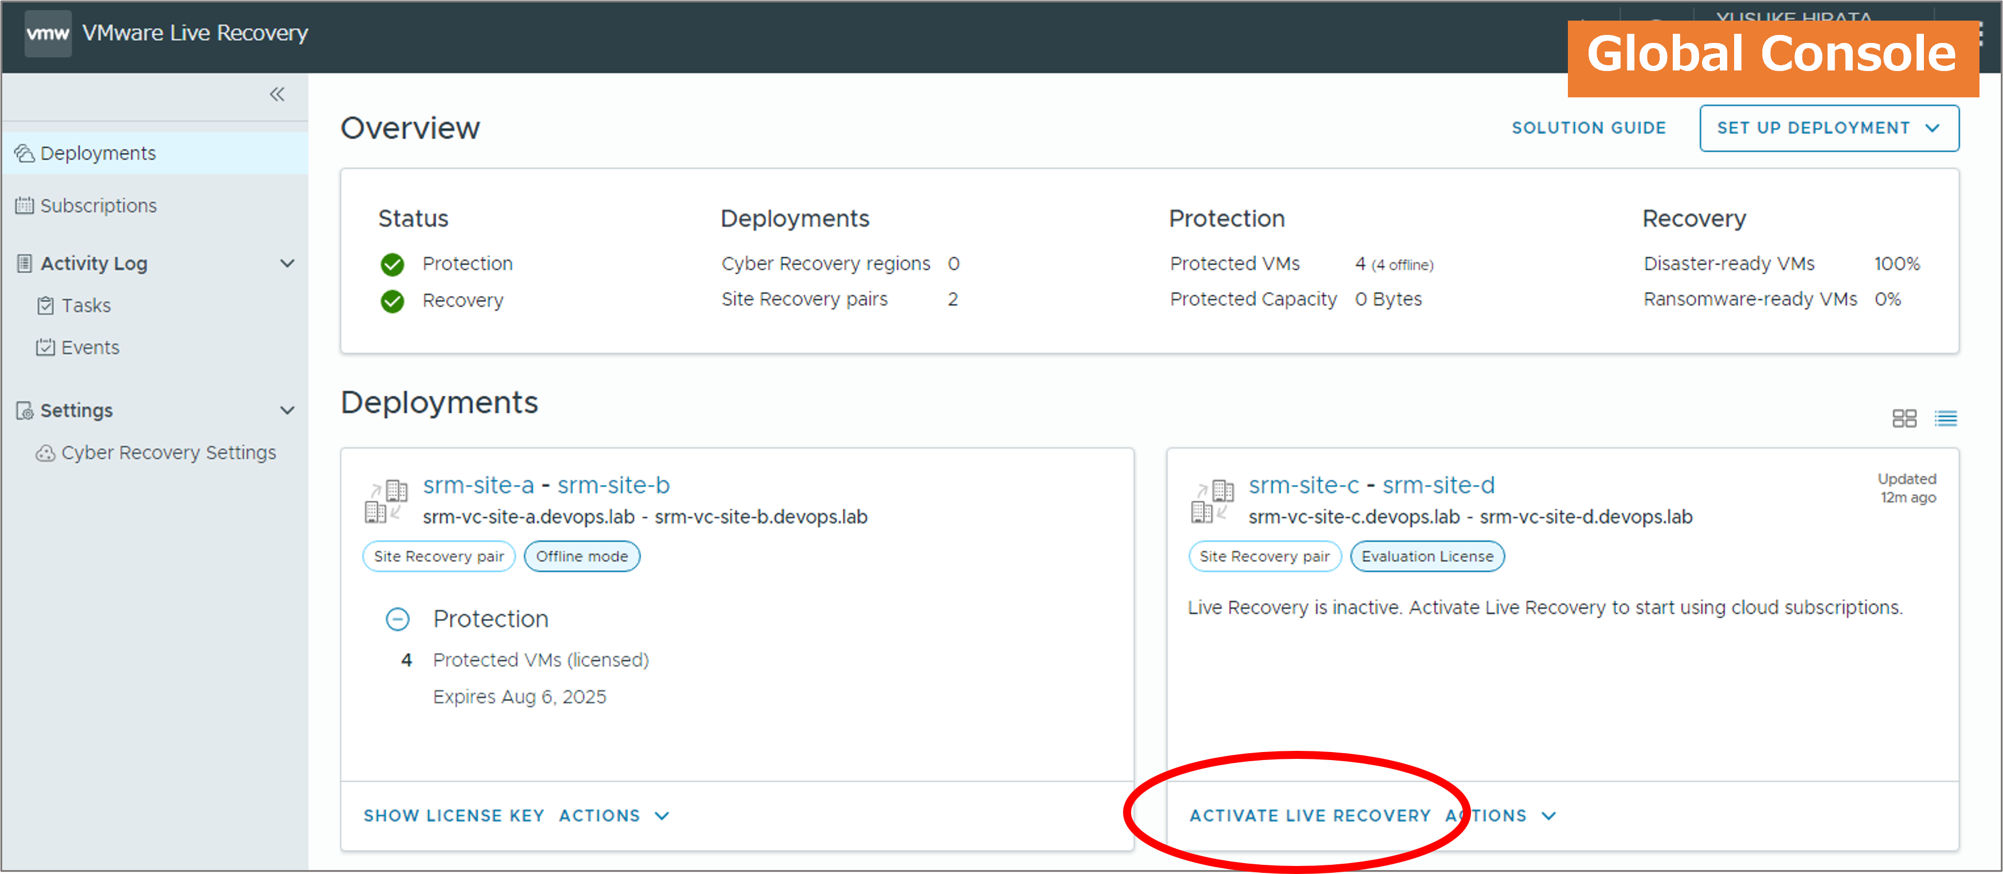This screenshot has width=2003, height=874.
Task: Click the Events calendar-check icon
Action: [46, 348]
